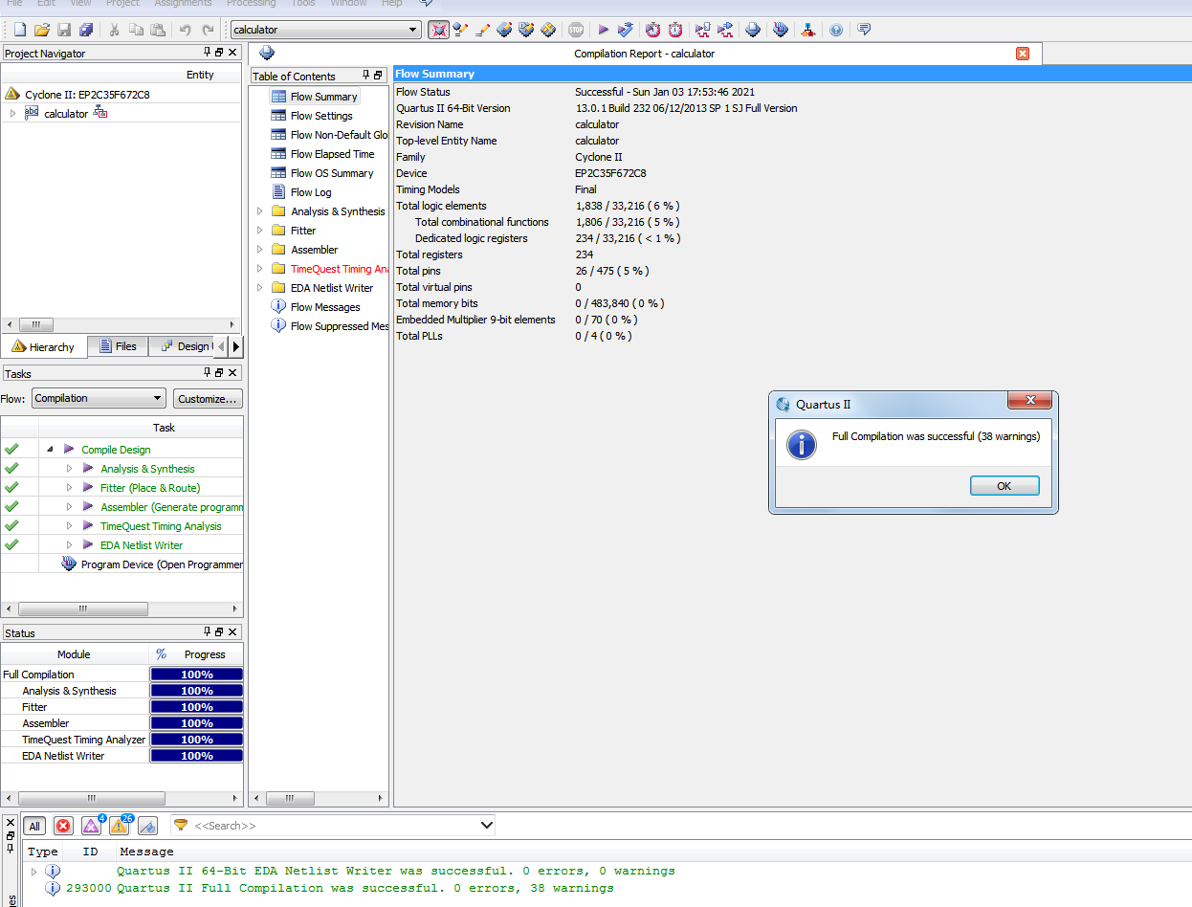Click the Start Compilation play icon
This screenshot has width=1192, height=907.
604,30
